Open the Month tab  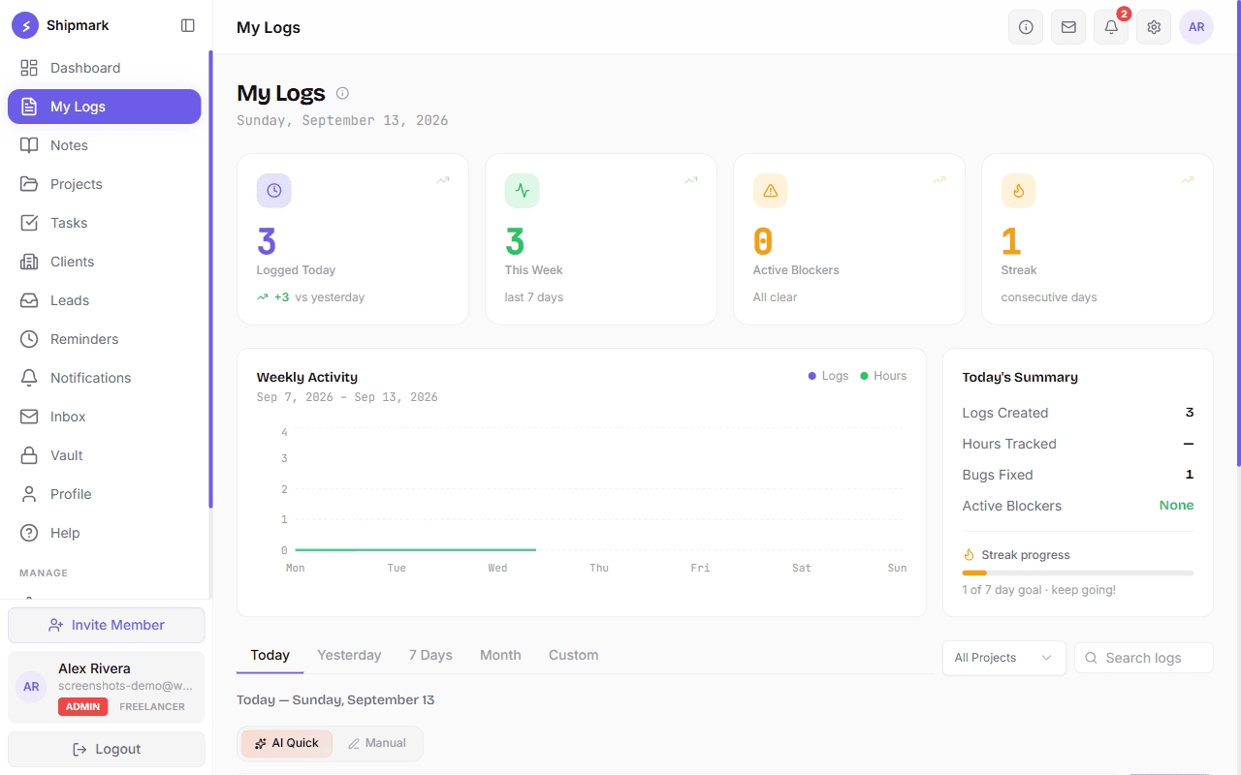[x=500, y=655]
